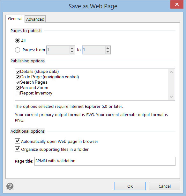
Task: Confirm with the OK button
Action: click(130, 186)
